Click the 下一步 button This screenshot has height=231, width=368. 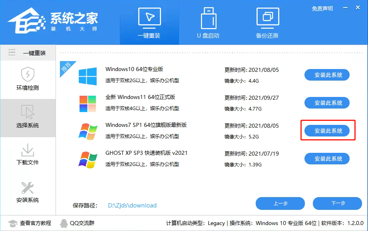[x=337, y=203]
